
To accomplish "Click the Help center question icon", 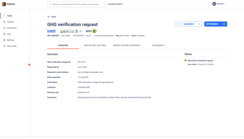I will (4, 46).
